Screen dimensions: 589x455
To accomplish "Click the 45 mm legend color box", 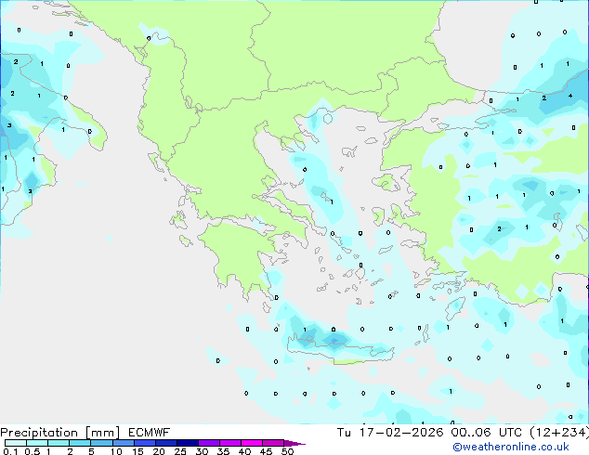I will pyautogui.click(x=273, y=443).
